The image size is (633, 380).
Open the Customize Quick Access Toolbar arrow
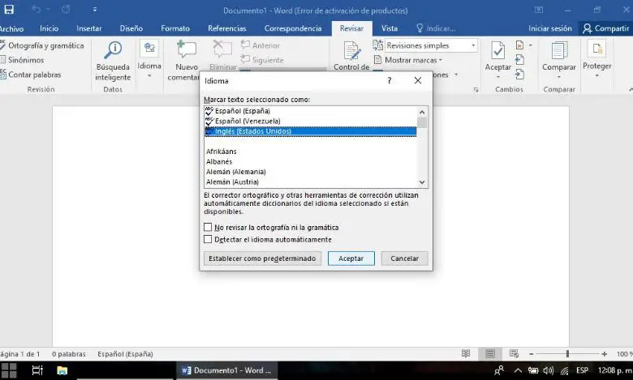[94, 9]
